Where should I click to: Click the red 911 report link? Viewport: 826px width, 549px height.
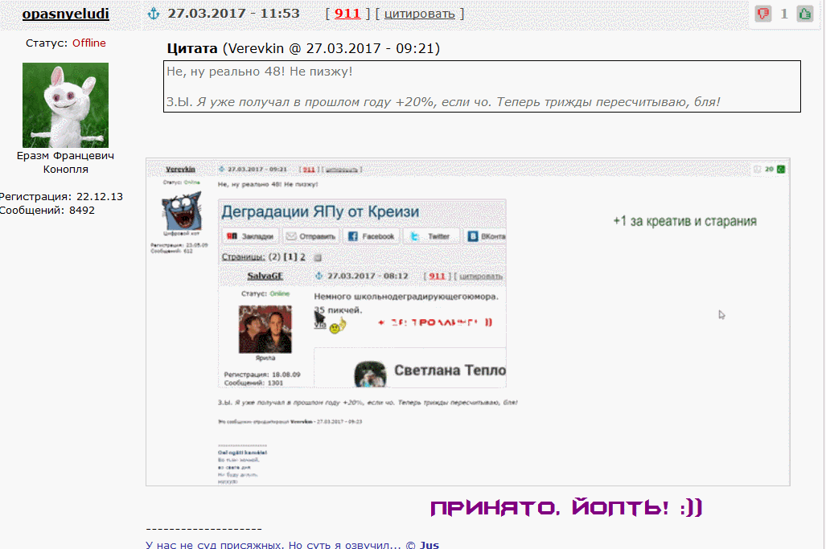[347, 14]
